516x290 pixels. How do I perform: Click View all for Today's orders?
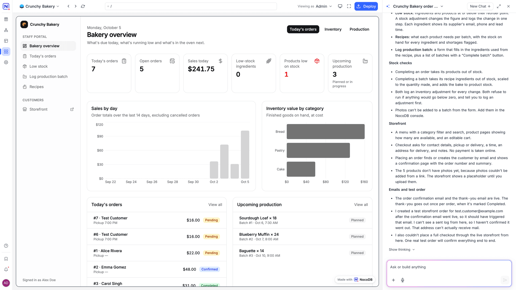point(215,205)
